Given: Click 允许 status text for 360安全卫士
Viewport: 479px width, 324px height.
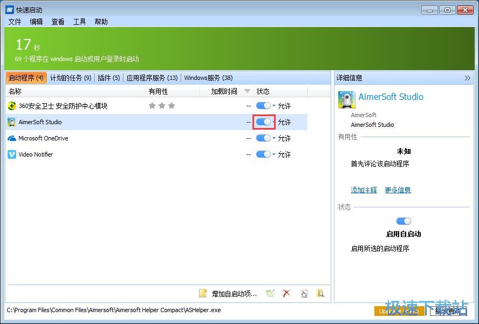Looking at the screenshot, I should 284,106.
